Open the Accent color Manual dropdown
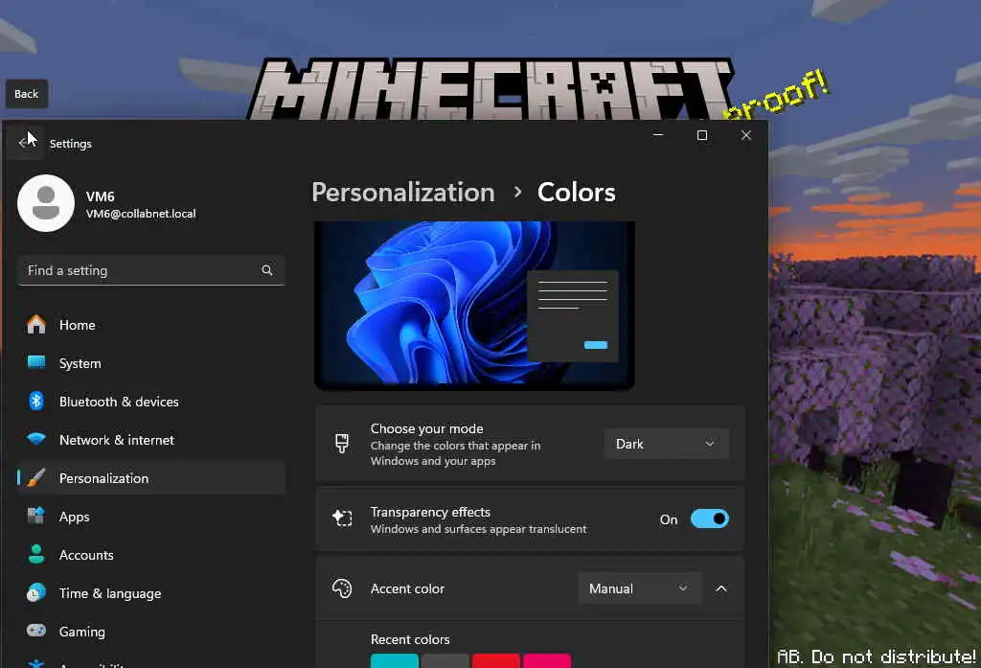Screen dimensions: 981x668 [639, 588]
